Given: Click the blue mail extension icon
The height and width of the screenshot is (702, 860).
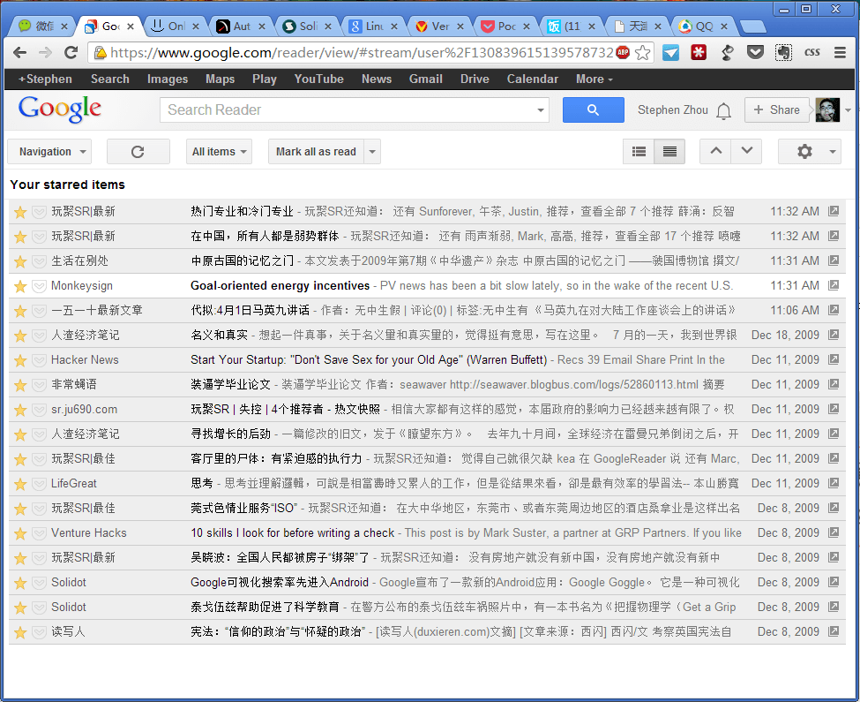Looking at the screenshot, I should point(670,53).
